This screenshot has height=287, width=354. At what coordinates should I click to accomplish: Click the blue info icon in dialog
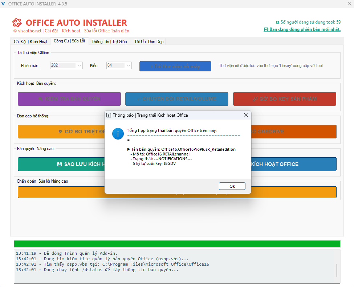[x=118, y=134]
